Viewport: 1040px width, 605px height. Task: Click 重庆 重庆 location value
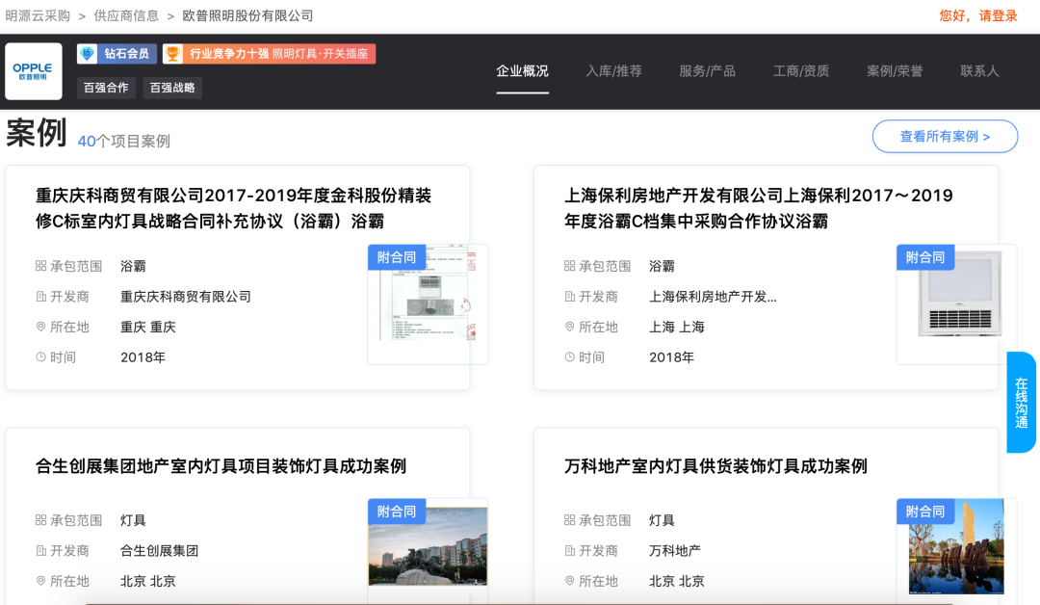148,327
